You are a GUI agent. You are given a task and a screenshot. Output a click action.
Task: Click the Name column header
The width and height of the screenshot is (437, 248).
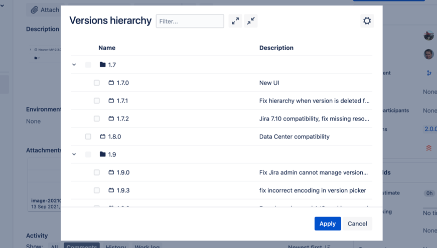click(x=107, y=48)
